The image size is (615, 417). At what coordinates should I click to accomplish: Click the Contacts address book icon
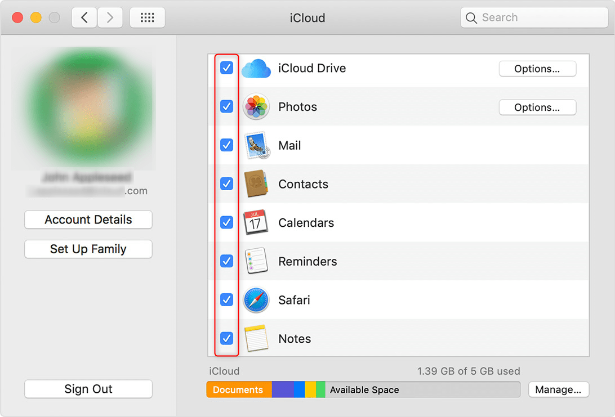coord(256,183)
